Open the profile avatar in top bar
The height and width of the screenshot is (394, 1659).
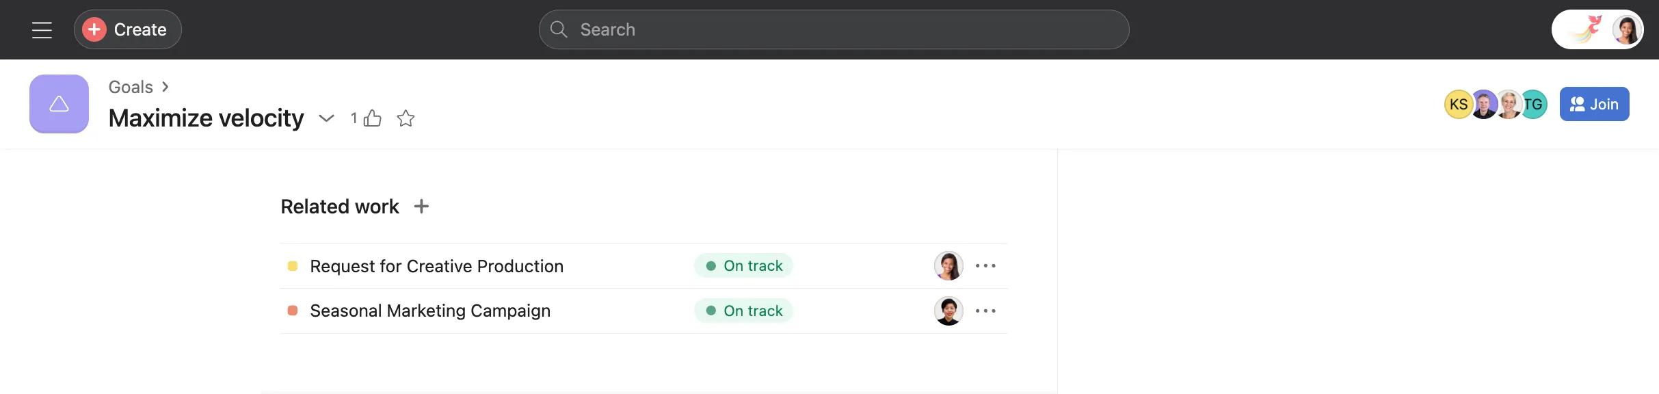click(x=1626, y=29)
